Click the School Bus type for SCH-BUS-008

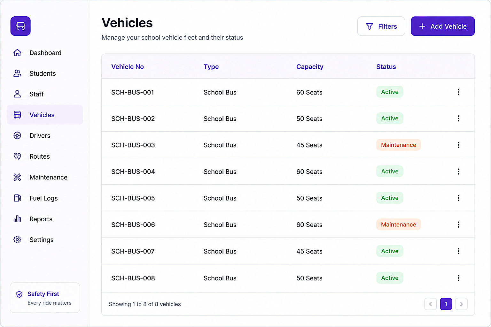(220, 278)
